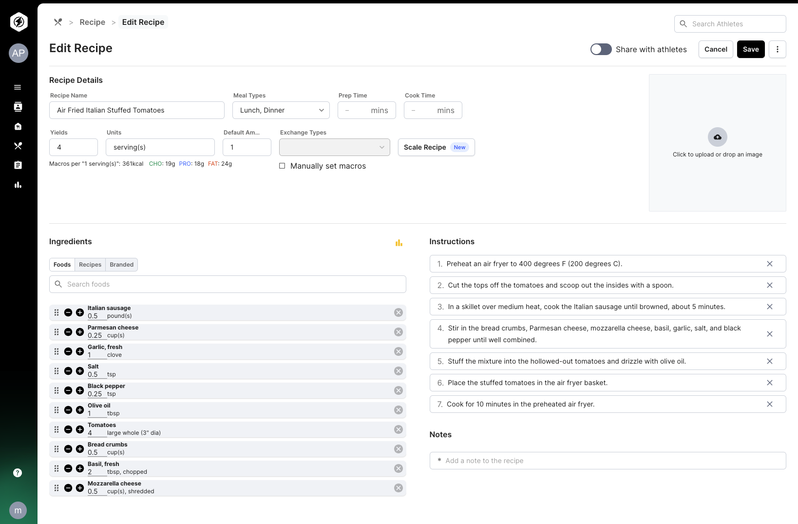Click the Cook Time mins field
Image resolution: width=798 pixels, height=524 pixels.
[433, 110]
